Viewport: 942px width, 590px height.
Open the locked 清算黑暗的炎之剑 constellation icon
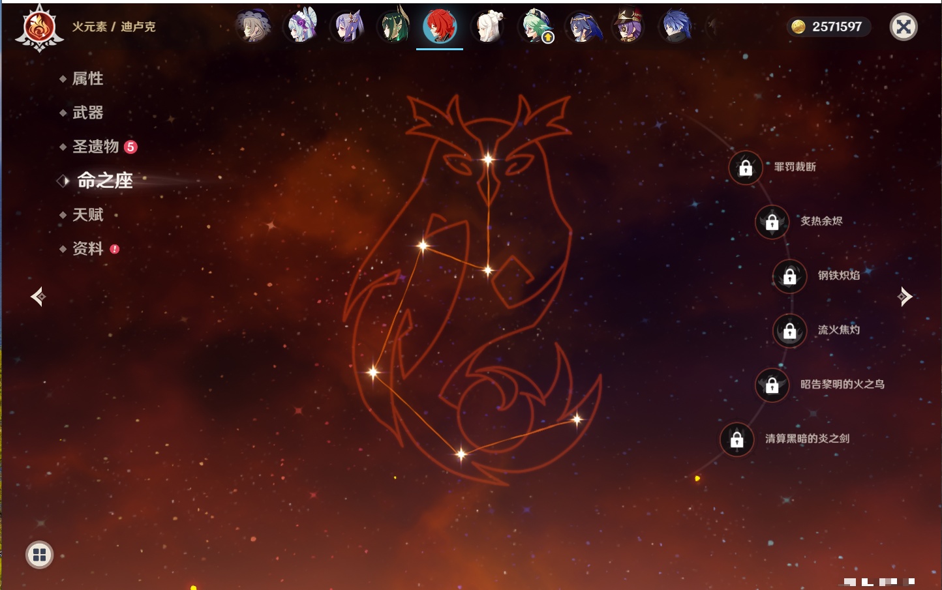[x=737, y=439]
